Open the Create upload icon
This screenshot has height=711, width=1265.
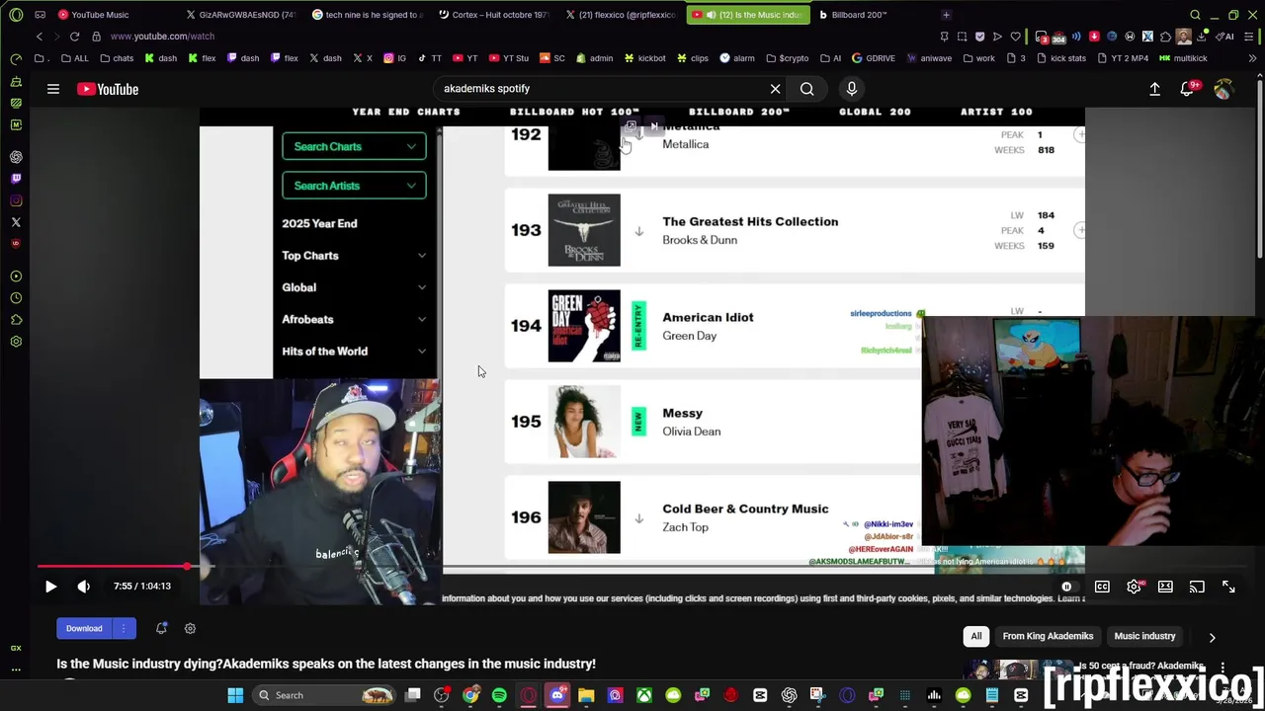(x=1154, y=89)
